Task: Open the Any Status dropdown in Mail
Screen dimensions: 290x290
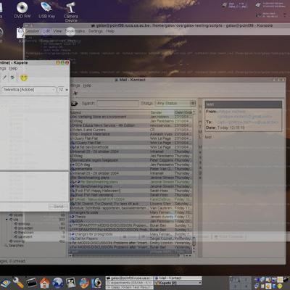Action: point(175,104)
